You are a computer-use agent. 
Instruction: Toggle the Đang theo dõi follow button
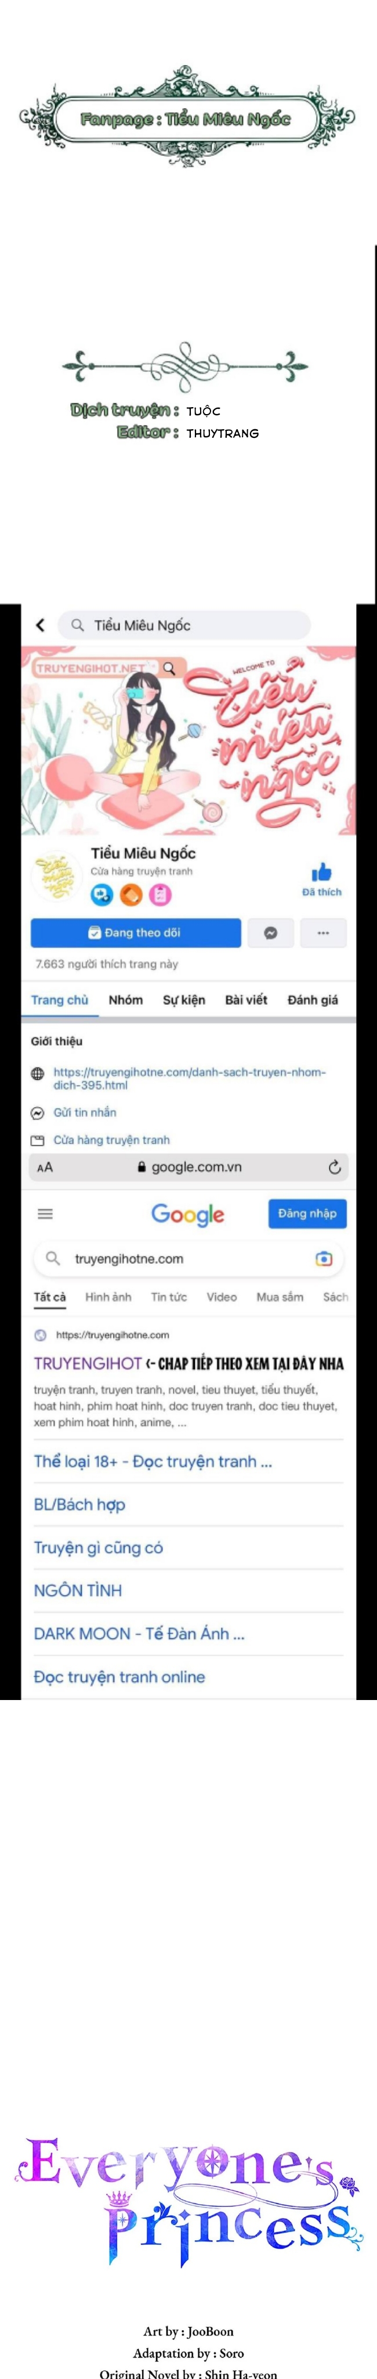pos(136,933)
